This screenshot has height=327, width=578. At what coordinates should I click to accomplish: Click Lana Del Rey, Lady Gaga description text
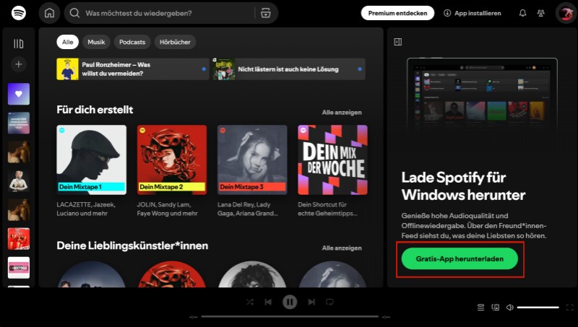(248, 209)
